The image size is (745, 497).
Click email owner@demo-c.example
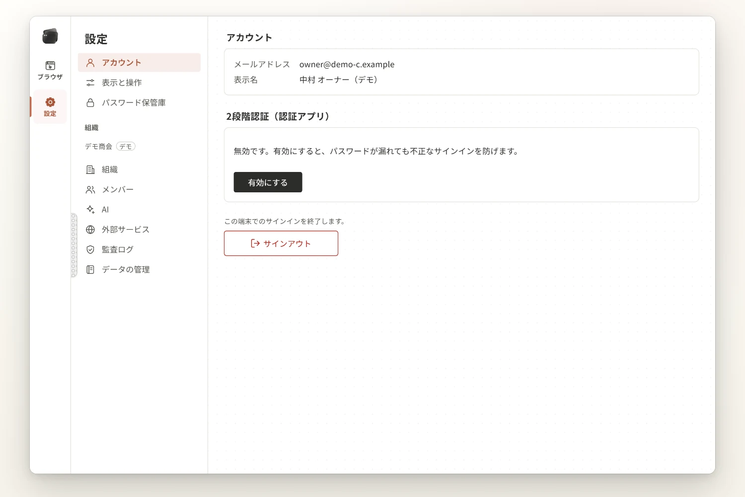(347, 64)
